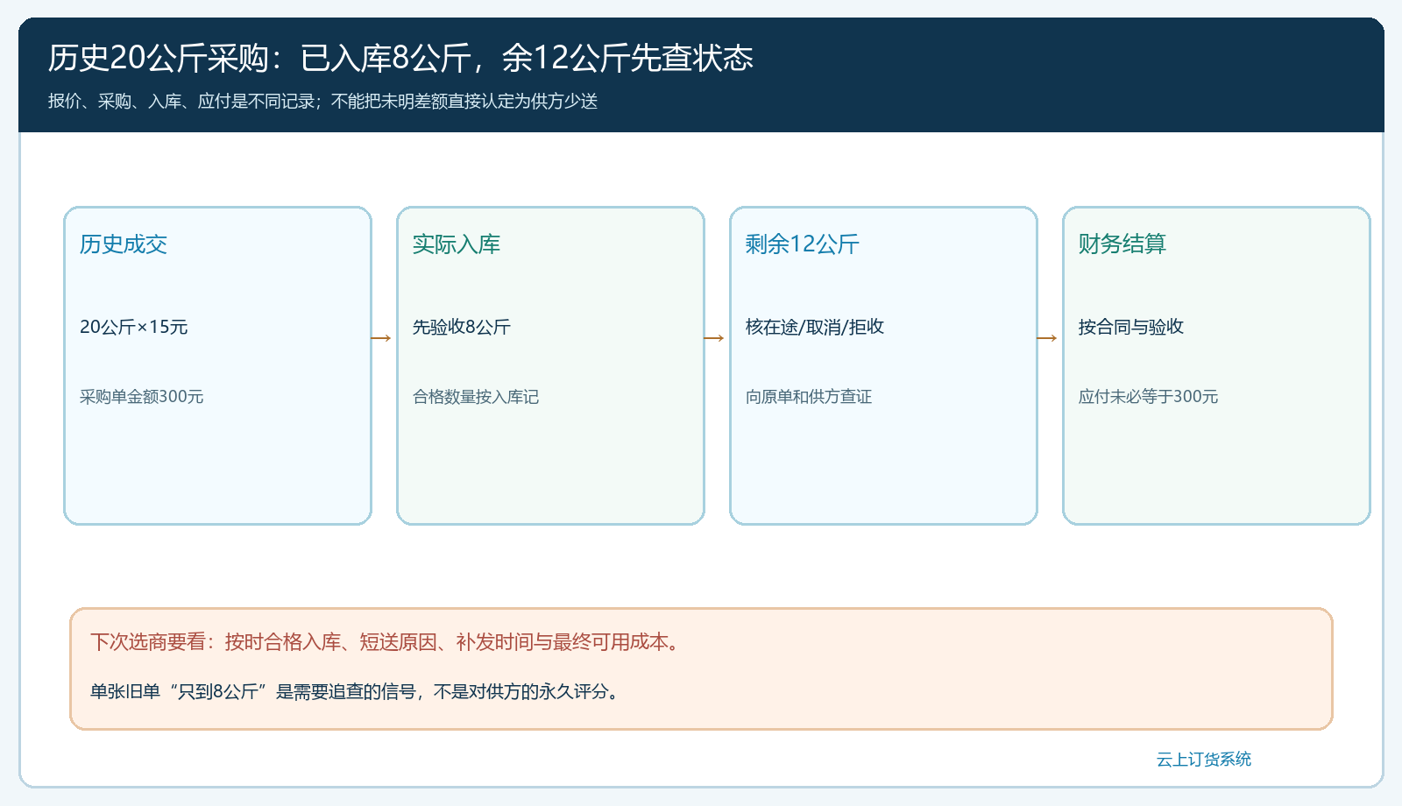Click the text '先验收8公斤'

click(462, 327)
